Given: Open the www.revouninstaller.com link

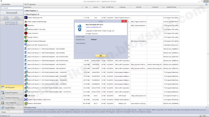Looking at the screenshot, I should pyautogui.click(x=94, y=27).
